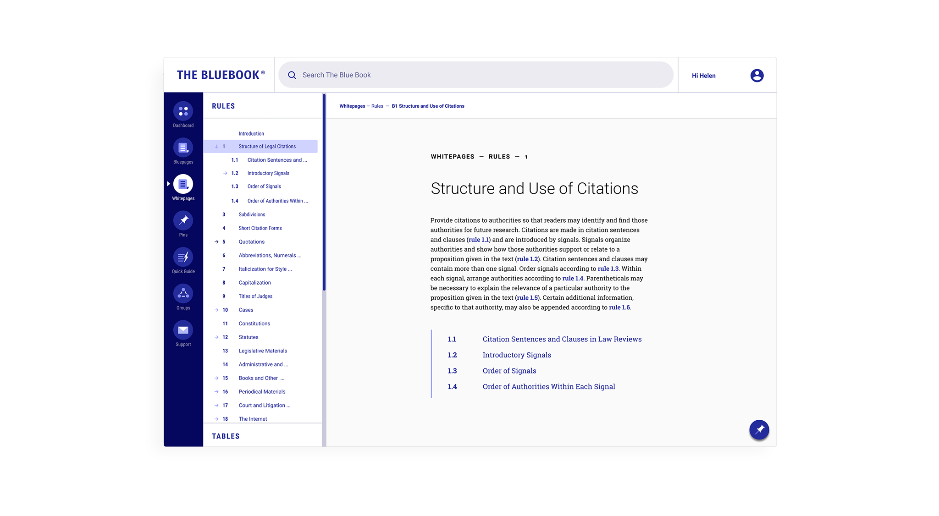Viewport: 939px width, 516px height.
Task: Click the search magnifier icon
Action: click(x=292, y=75)
